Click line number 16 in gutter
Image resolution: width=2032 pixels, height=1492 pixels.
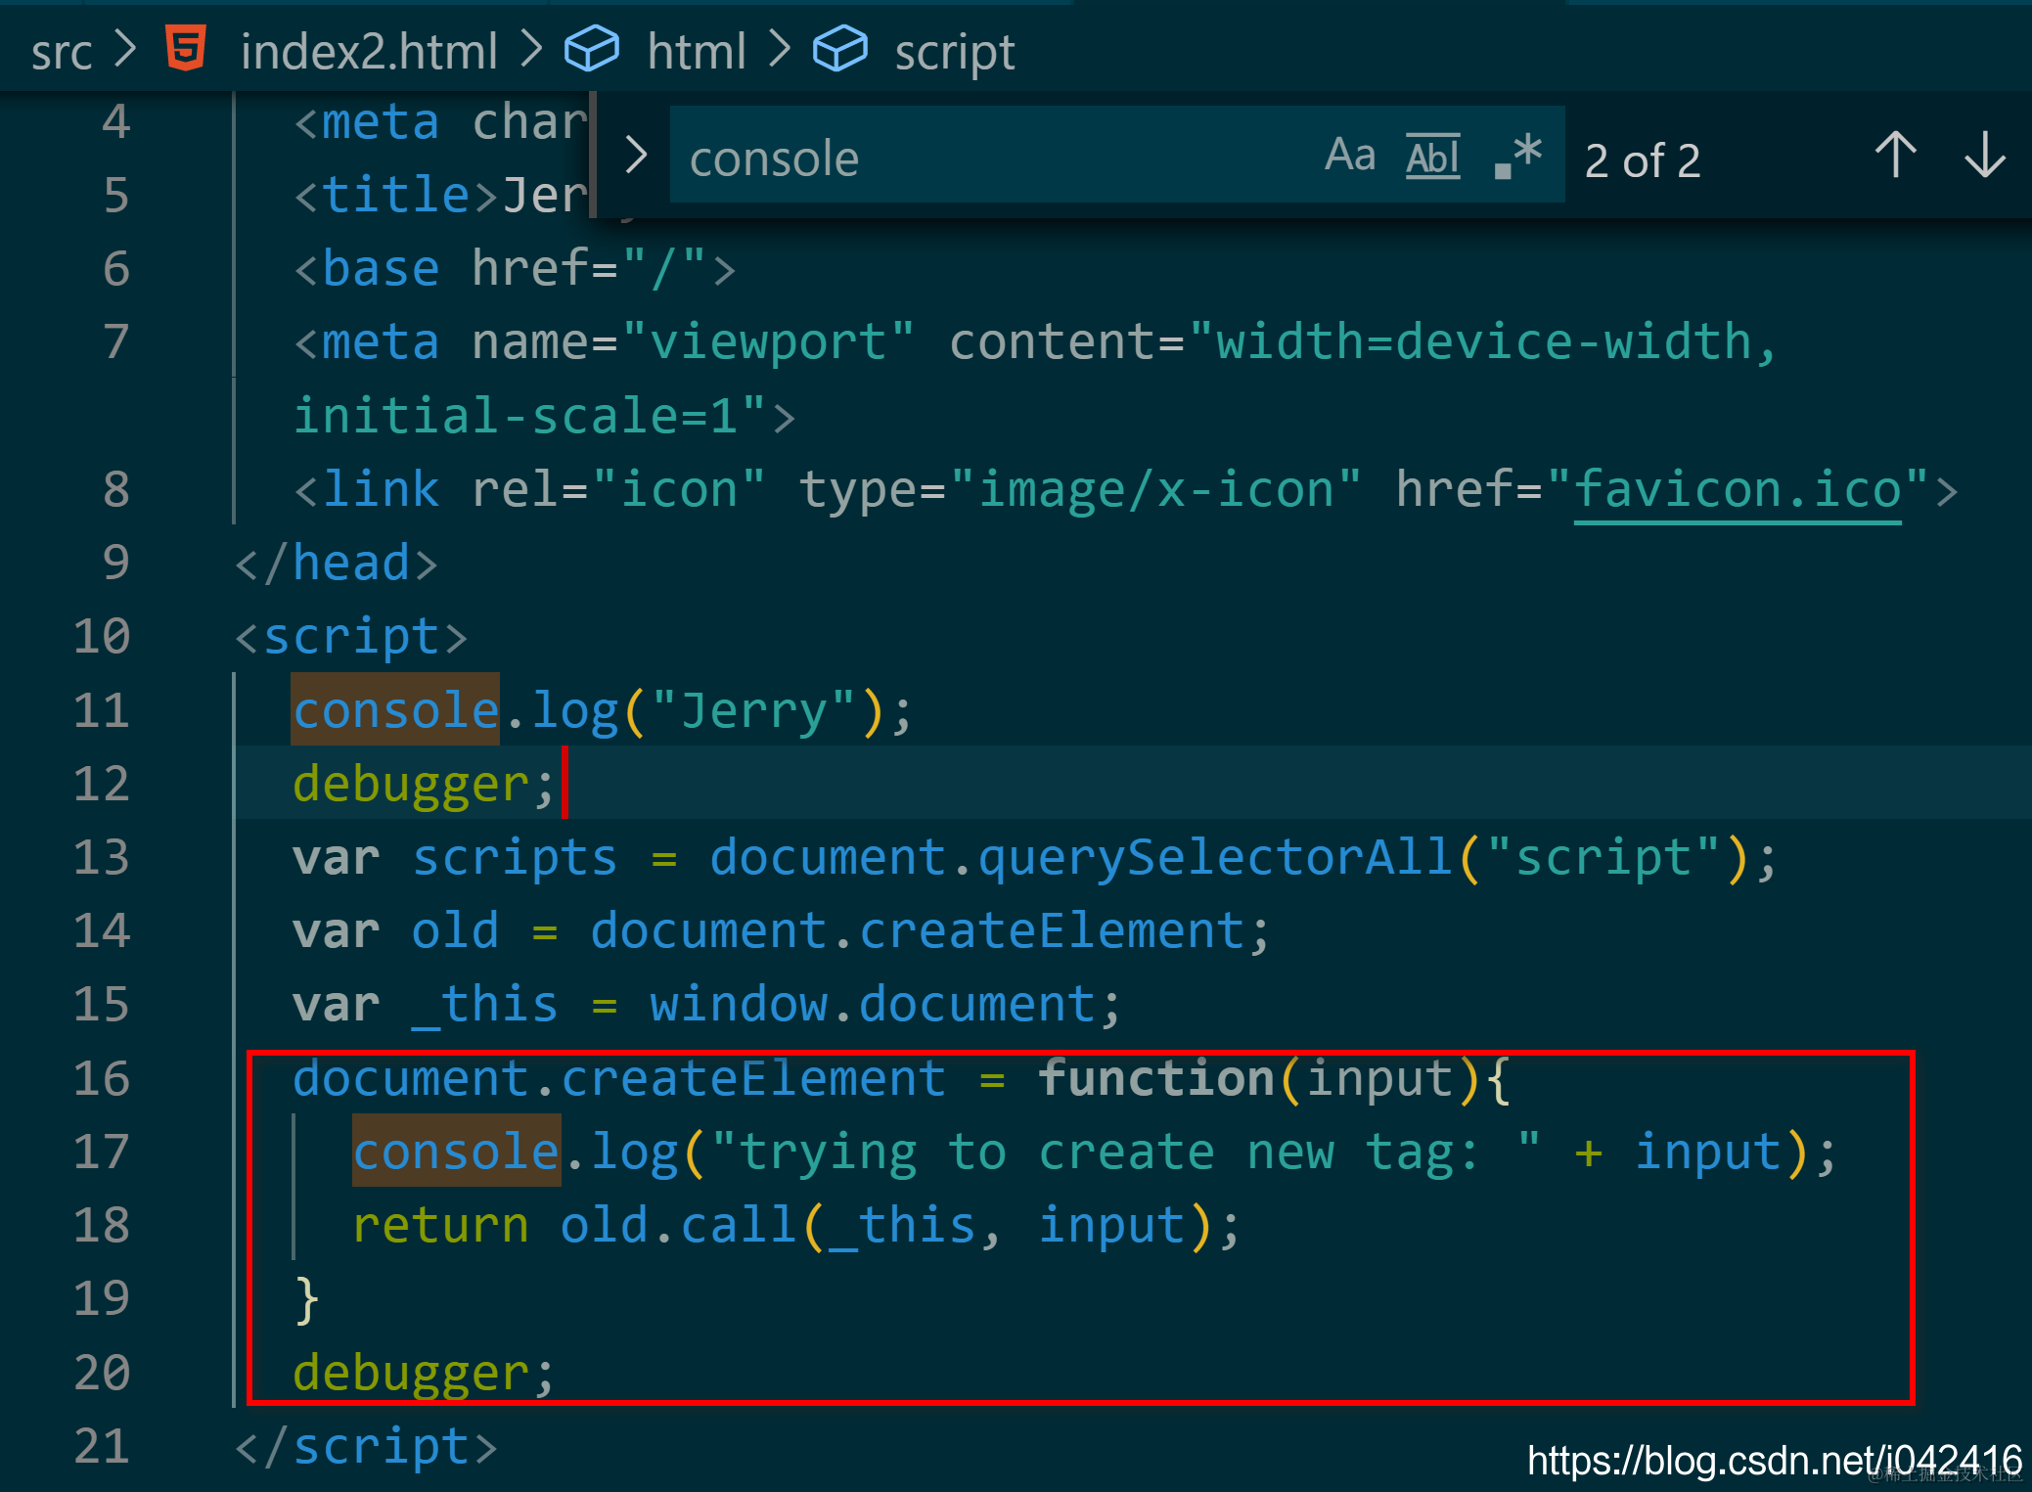[x=102, y=1078]
